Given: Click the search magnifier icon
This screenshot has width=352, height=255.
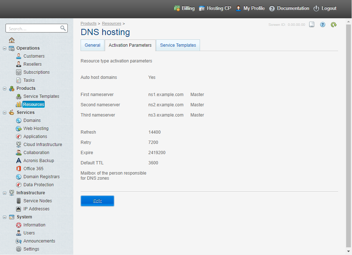Looking at the screenshot, I should point(63,28).
